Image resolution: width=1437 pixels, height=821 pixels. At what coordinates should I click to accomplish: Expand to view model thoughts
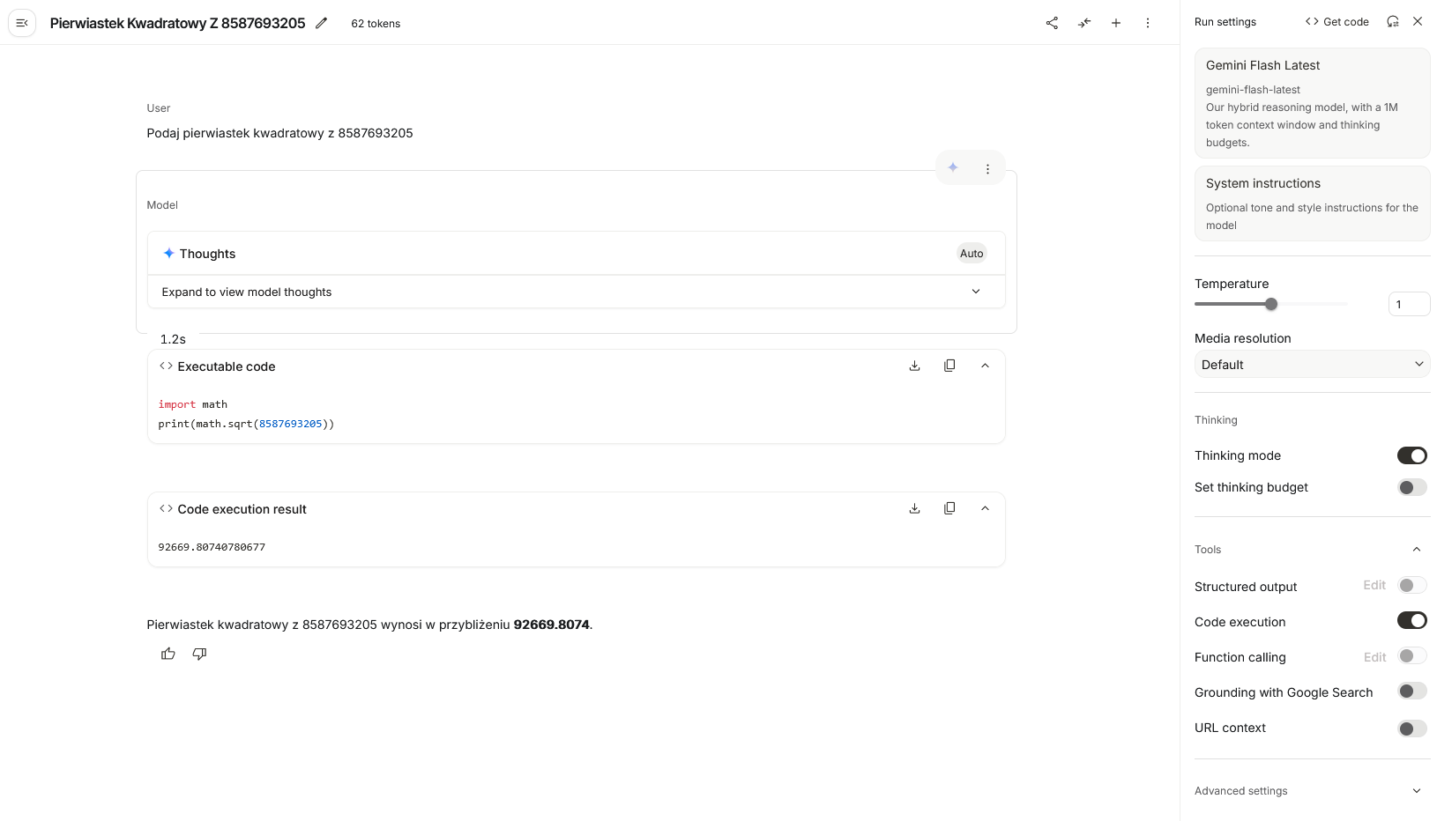point(577,292)
